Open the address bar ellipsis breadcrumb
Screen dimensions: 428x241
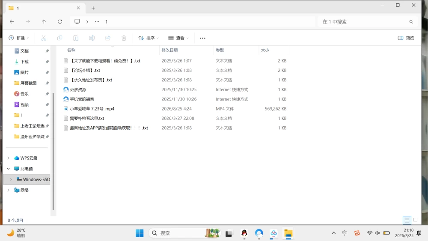pyautogui.click(x=97, y=21)
